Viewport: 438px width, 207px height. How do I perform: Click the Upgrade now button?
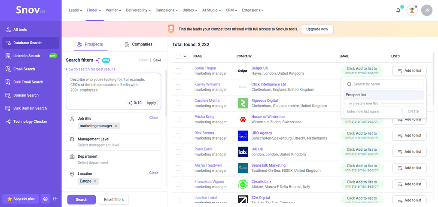(x=317, y=29)
